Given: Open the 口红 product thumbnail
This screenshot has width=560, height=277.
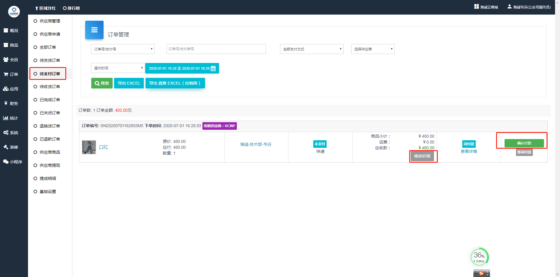Looking at the screenshot, I should [x=89, y=147].
